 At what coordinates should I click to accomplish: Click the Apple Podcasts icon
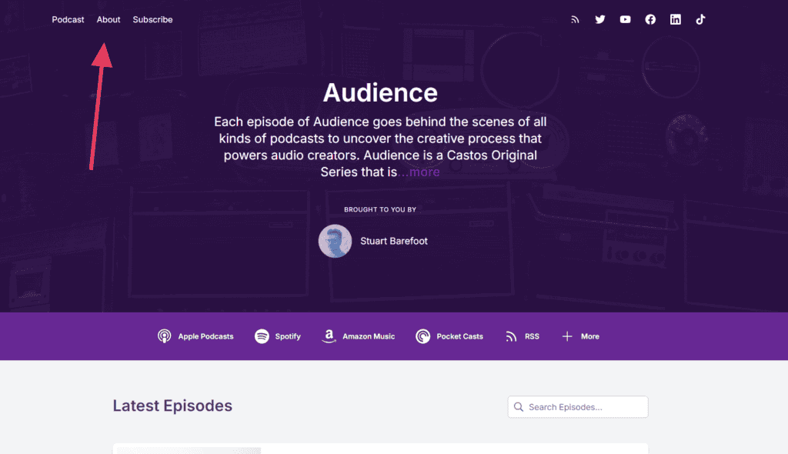tap(164, 336)
